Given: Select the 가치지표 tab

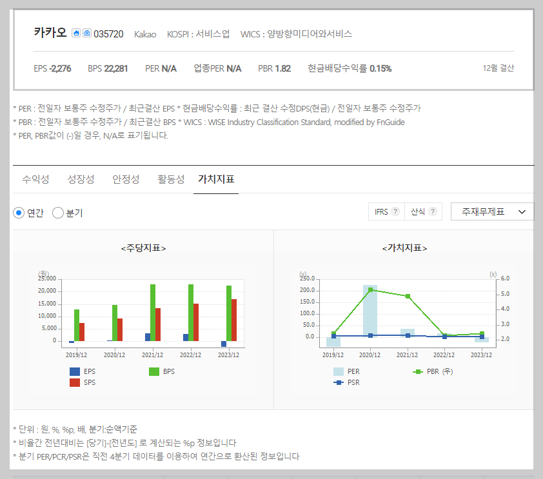Looking at the screenshot, I should pos(216,179).
